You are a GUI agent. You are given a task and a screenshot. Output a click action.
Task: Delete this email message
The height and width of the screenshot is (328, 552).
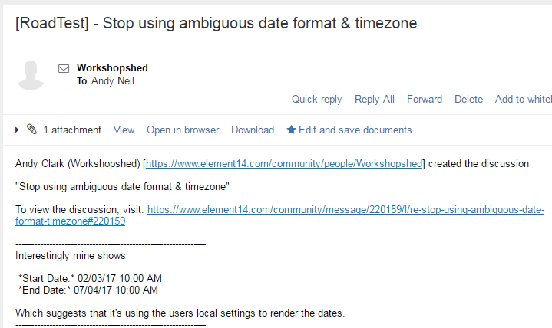(468, 99)
